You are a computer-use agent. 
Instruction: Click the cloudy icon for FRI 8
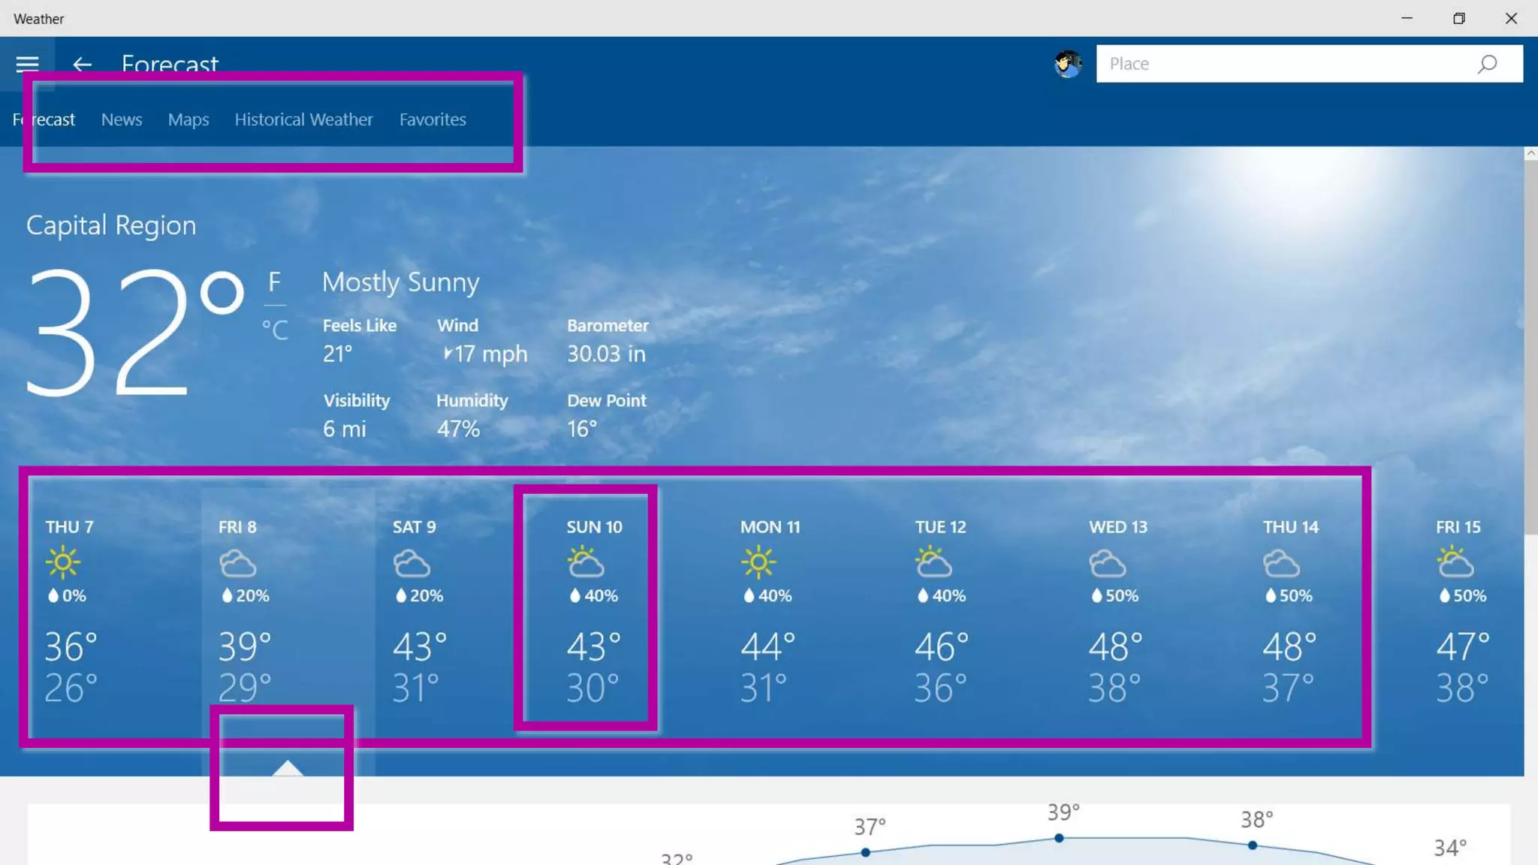click(x=237, y=562)
